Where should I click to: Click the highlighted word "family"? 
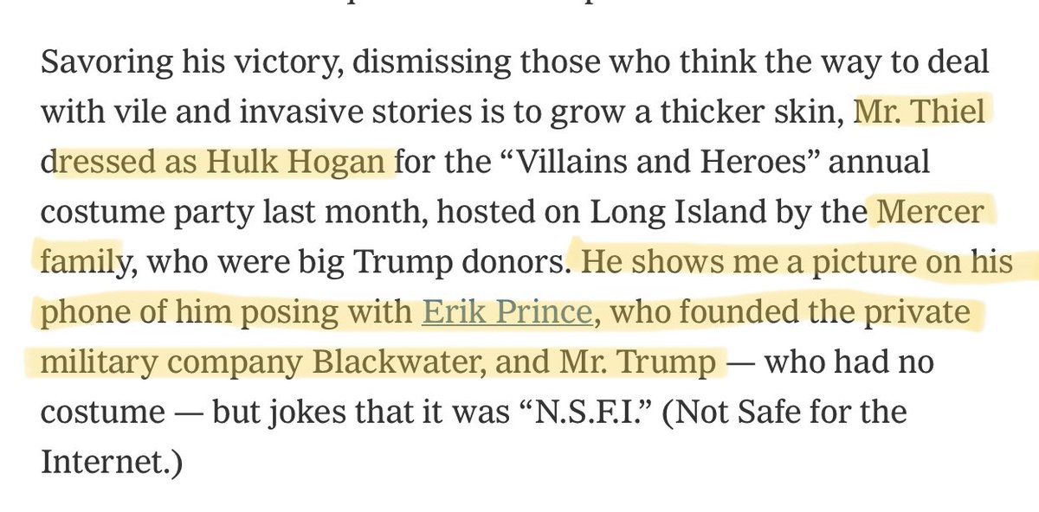click(79, 262)
